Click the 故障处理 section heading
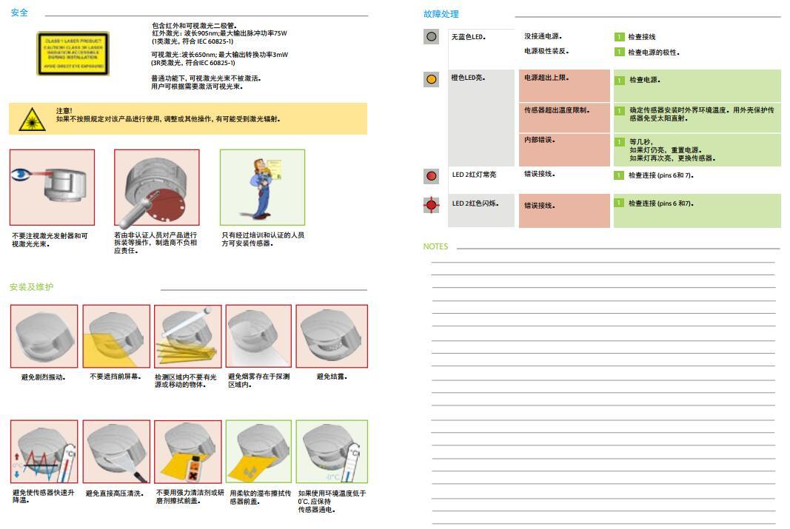This screenshot has height=529, width=790. click(441, 14)
